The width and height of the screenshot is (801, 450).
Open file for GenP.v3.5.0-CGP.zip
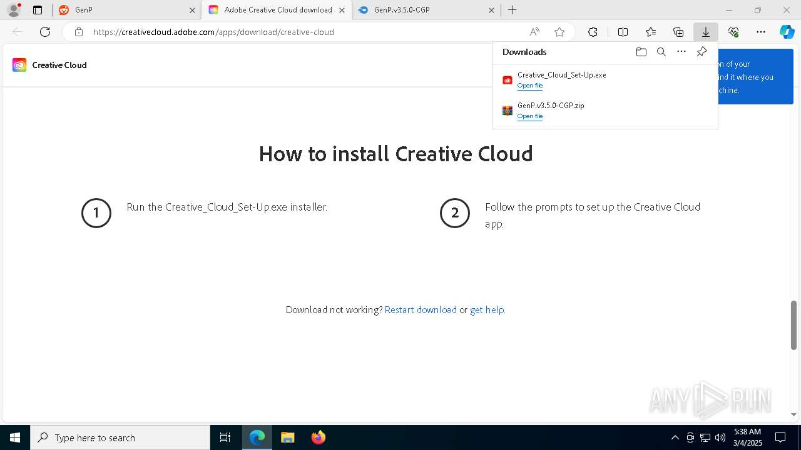click(530, 116)
